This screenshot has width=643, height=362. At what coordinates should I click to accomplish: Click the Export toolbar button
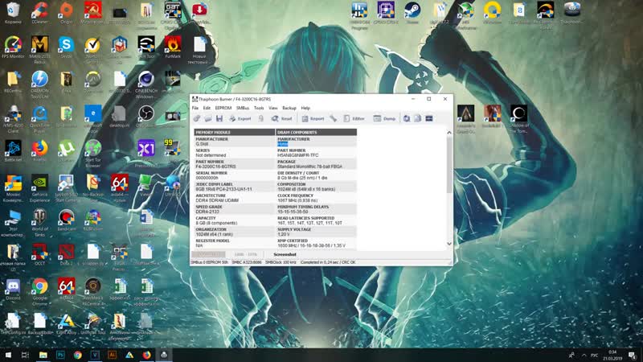click(240, 118)
